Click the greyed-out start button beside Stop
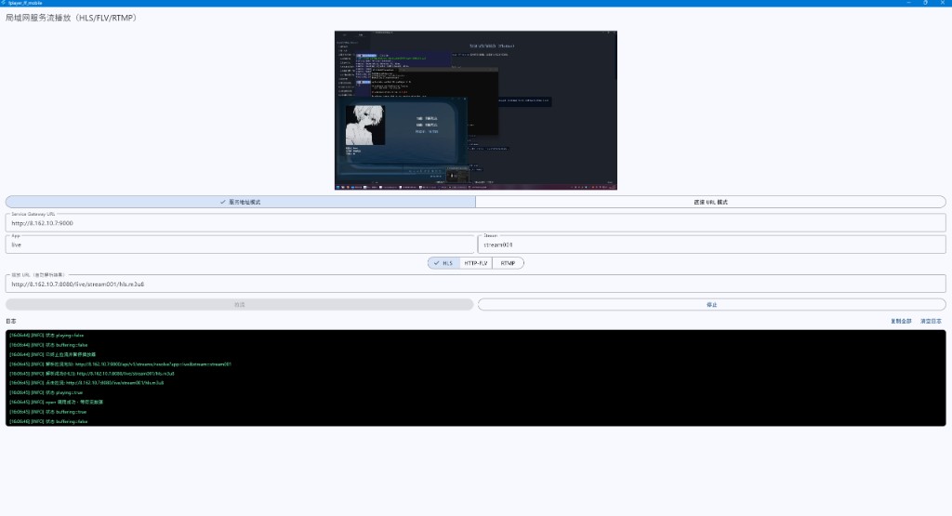This screenshot has height=516, width=952. 239,305
